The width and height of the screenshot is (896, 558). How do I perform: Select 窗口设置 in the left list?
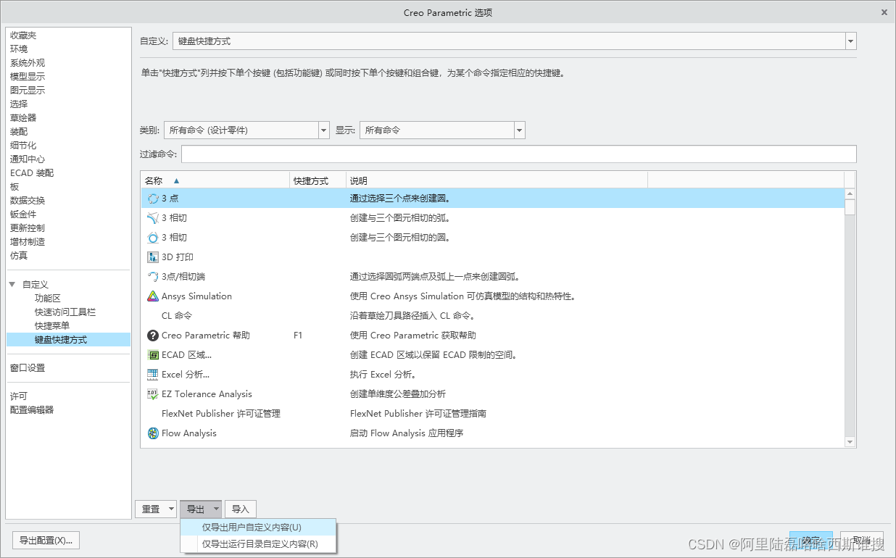(28, 368)
